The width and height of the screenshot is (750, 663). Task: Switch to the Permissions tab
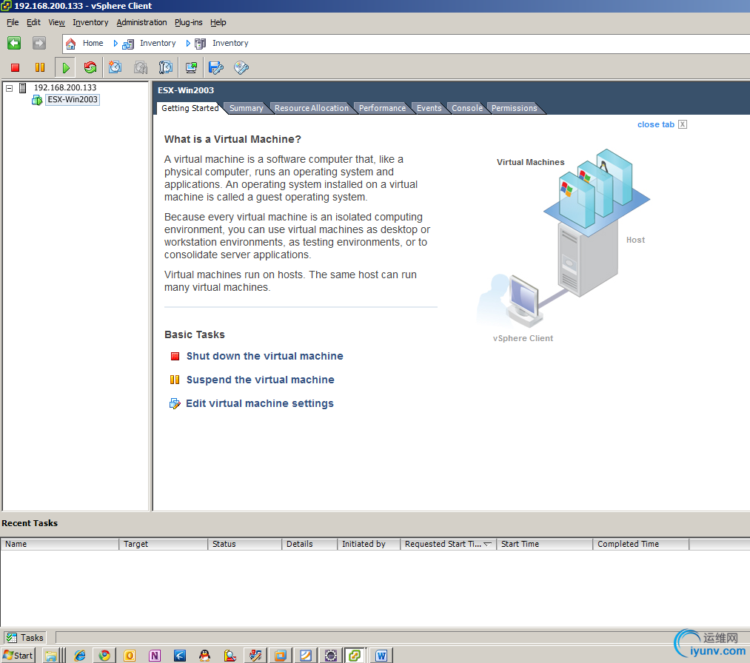[x=514, y=108]
